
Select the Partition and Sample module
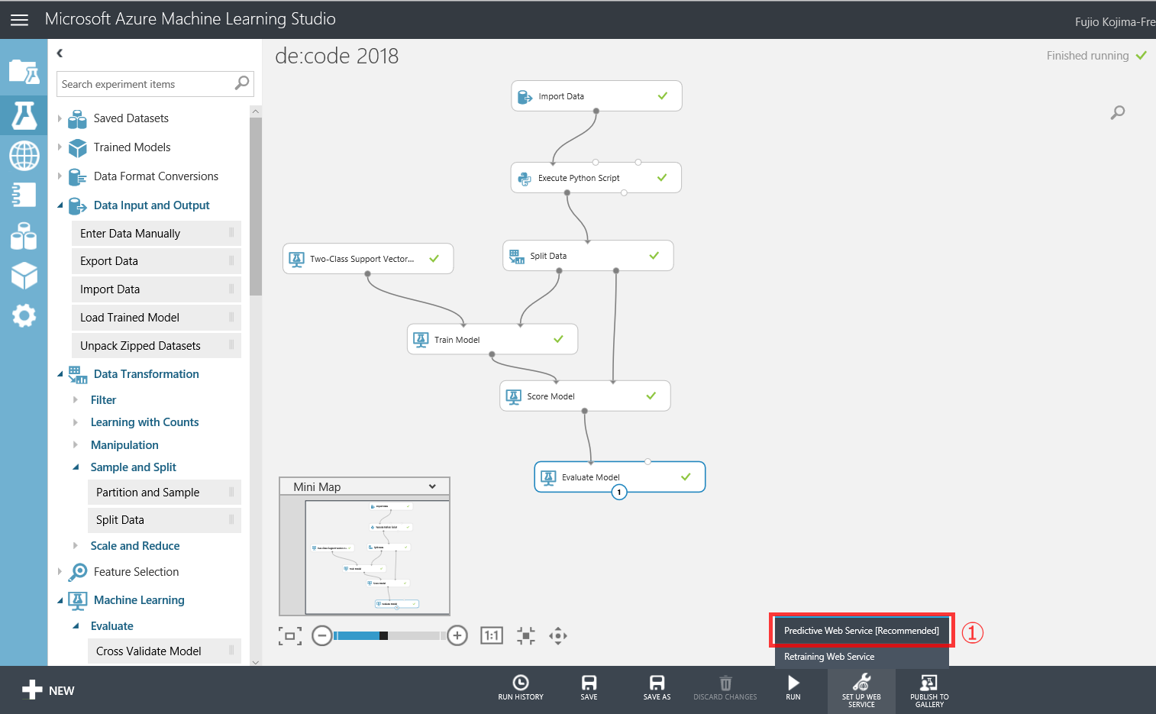pyautogui.click(x=164, y=493)
